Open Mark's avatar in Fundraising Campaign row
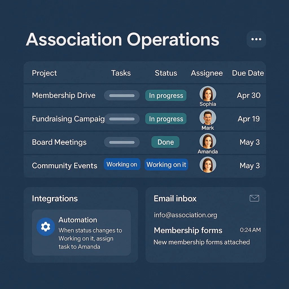The image size is (289, 289). [208, 117]
